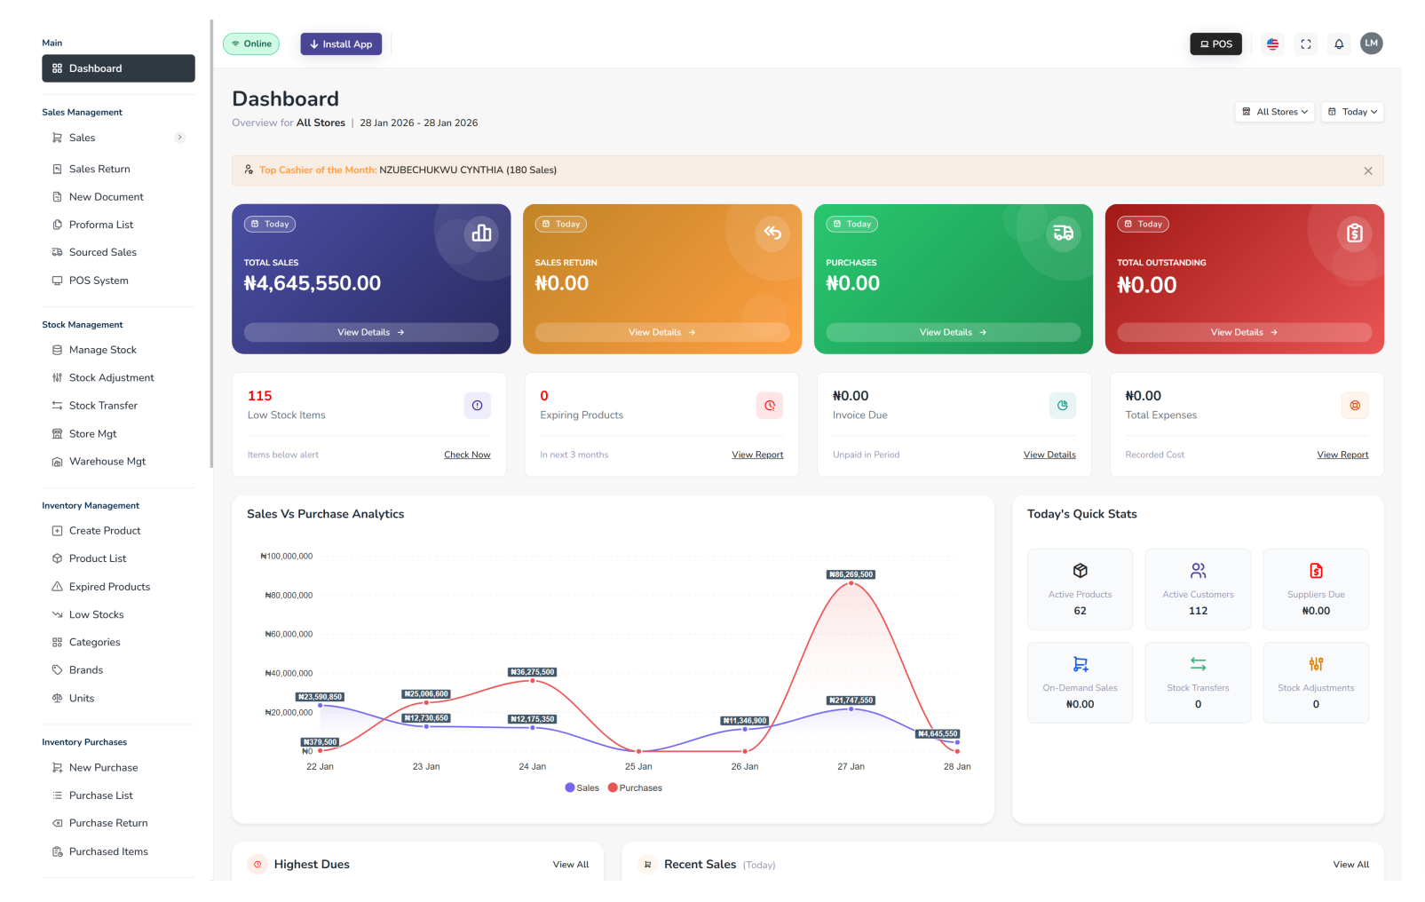Dismiss the Top Cashier banner

pos(1367,170)
